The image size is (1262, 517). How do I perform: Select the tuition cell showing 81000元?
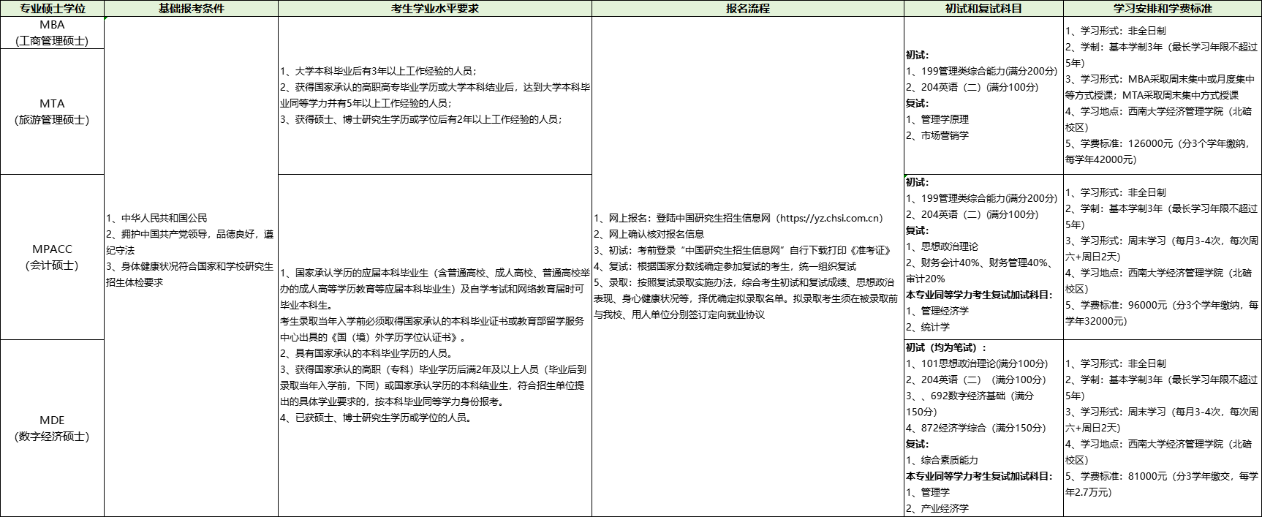[x=1162, y=428]
